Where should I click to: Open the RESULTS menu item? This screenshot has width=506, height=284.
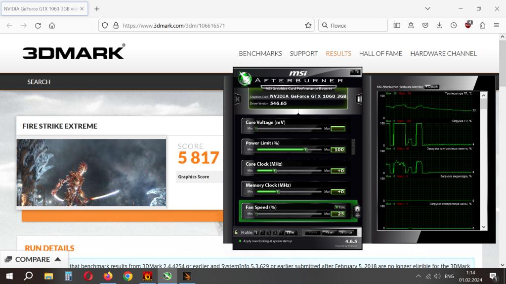[x=338, y=53]
